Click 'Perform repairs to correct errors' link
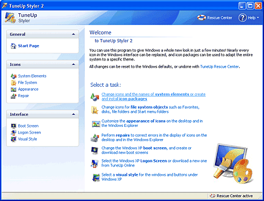The width and height of the screenshot is (264, 201). click(154, 137)
